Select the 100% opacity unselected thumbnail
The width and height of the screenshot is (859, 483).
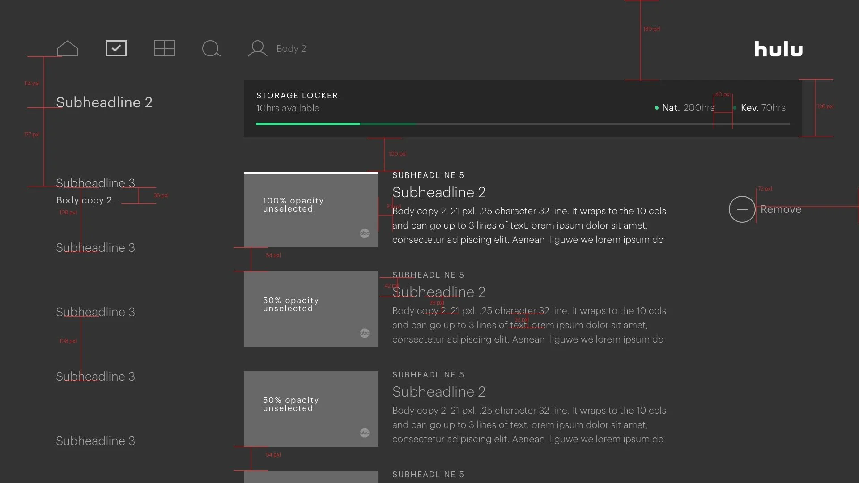(x=311, y=210)
